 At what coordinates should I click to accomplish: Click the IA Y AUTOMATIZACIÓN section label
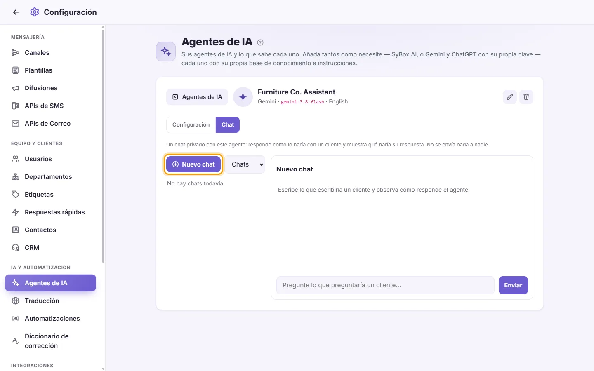click(41, 268)
